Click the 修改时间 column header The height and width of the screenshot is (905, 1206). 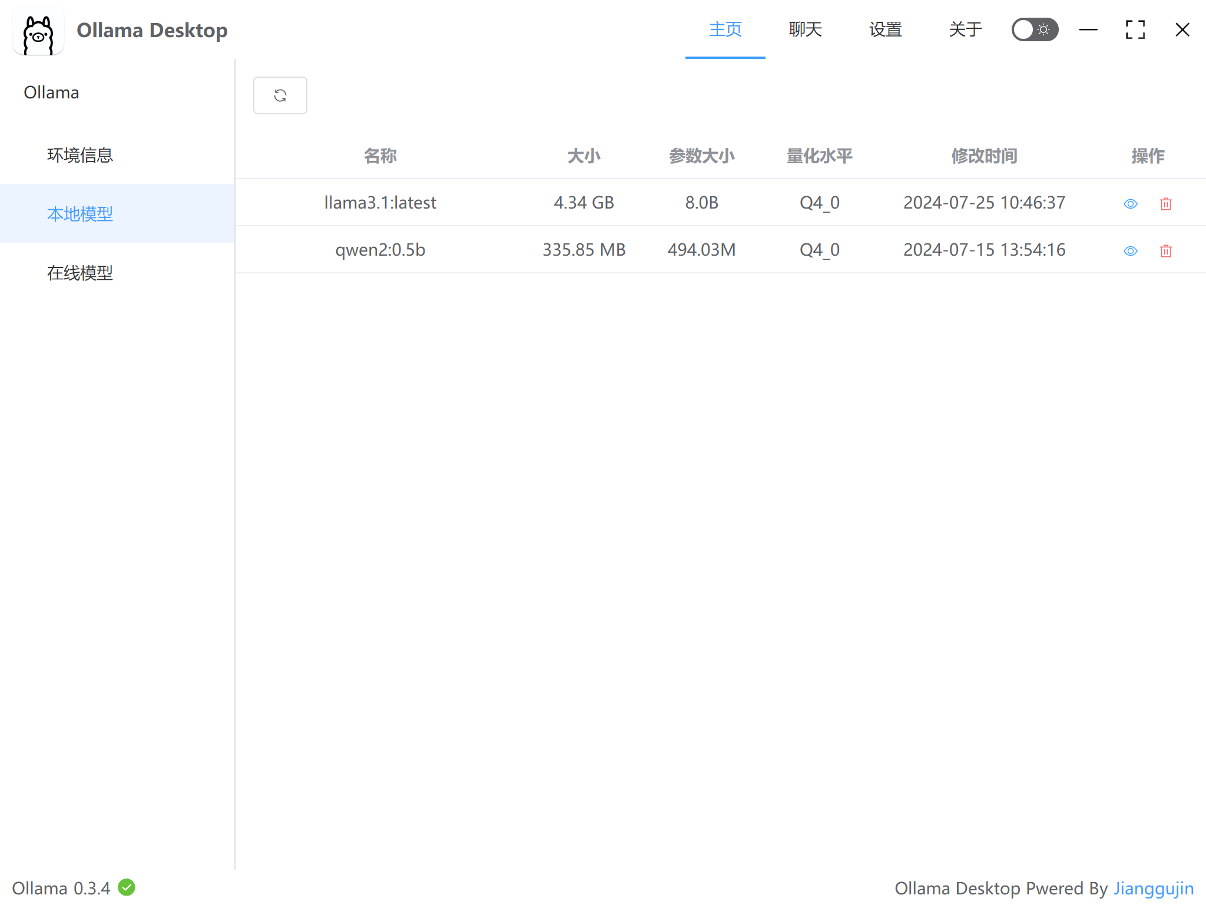(984, 156)
